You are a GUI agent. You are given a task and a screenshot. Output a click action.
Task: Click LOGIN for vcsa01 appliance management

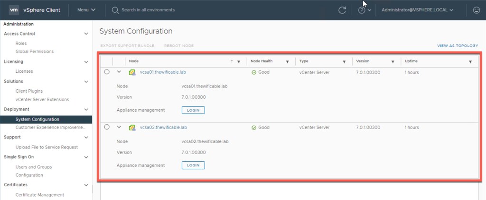point(193,110)
